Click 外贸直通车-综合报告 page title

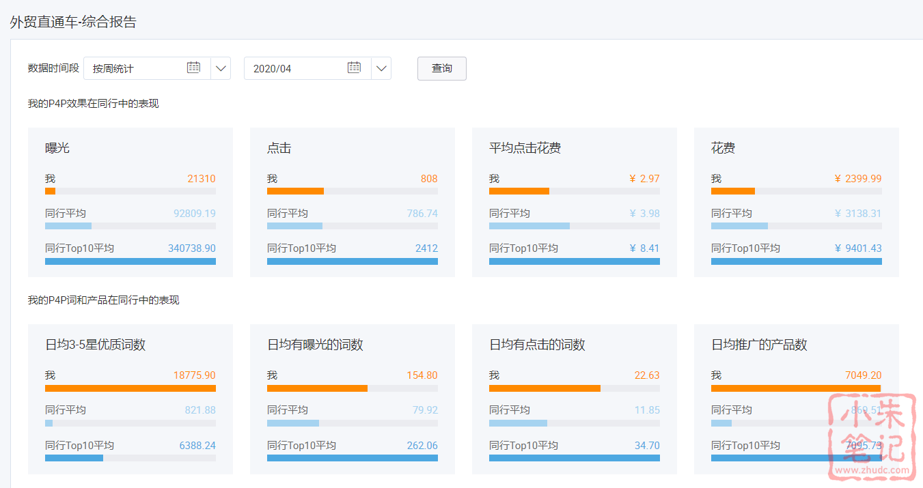coord(73,22)
